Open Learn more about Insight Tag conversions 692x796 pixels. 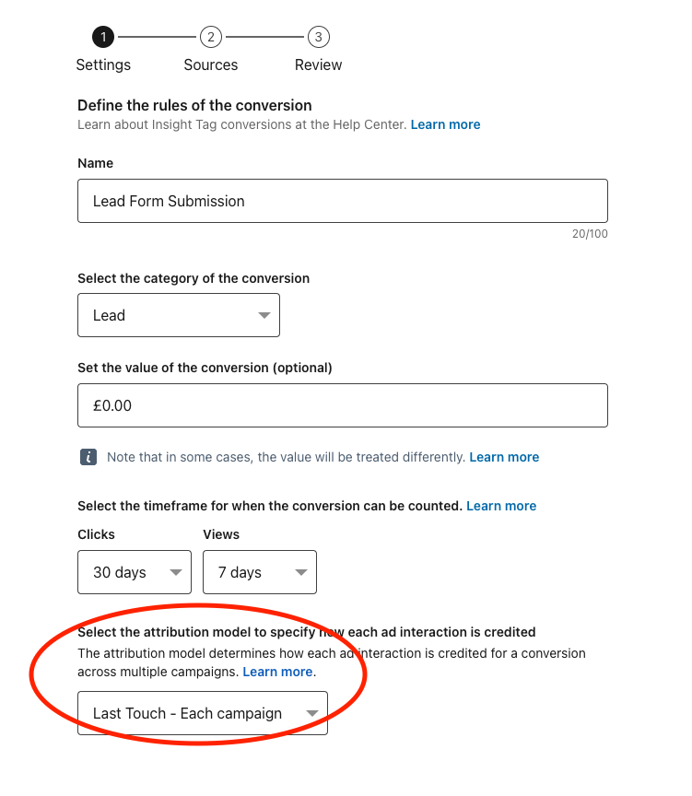click(445, 124)
